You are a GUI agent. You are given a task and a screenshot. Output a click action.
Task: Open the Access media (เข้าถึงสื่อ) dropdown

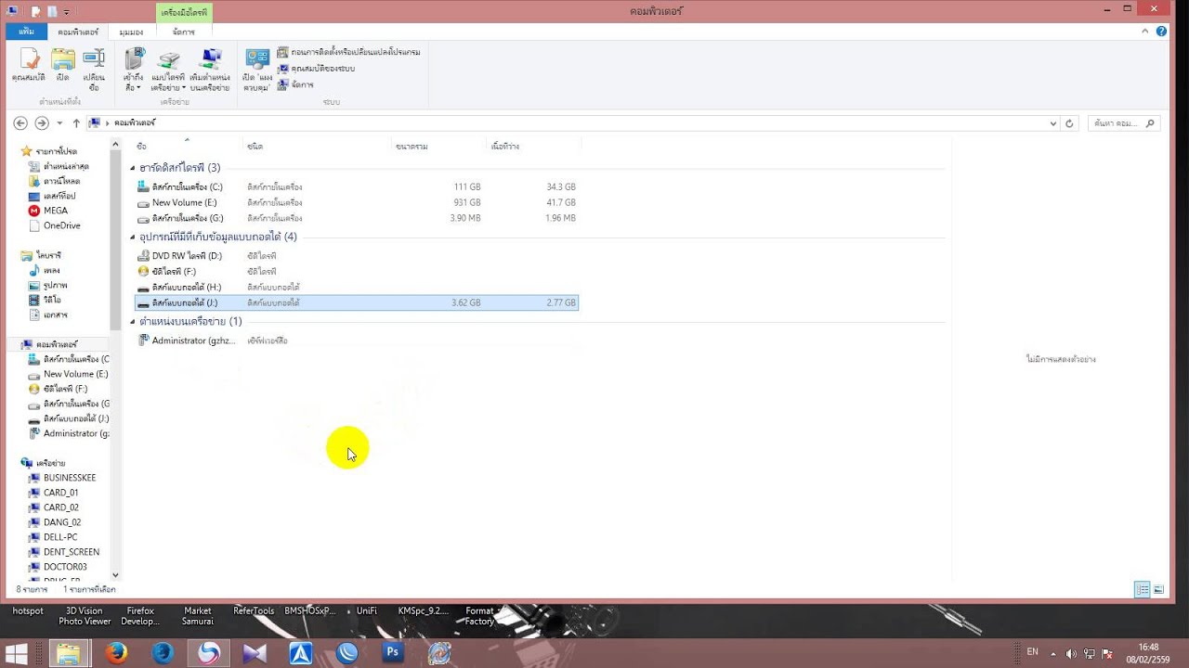click(134, 70)
